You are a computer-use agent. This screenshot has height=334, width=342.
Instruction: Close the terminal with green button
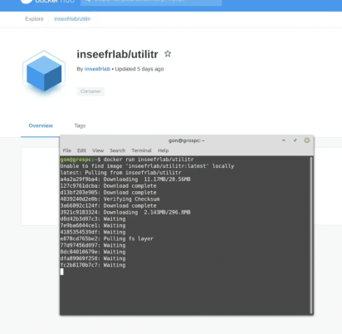(307, 140)
